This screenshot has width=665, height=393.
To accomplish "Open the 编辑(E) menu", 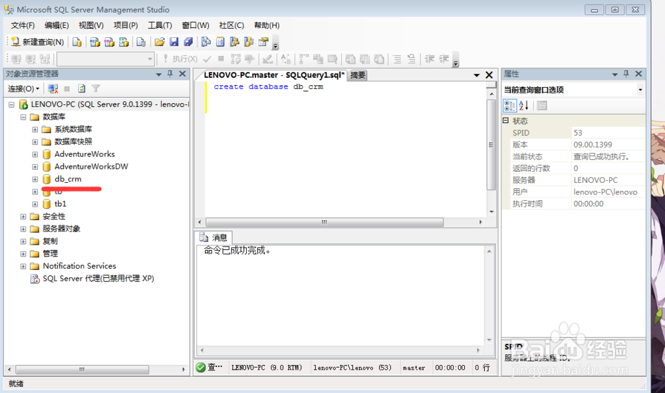I will 57,25.
